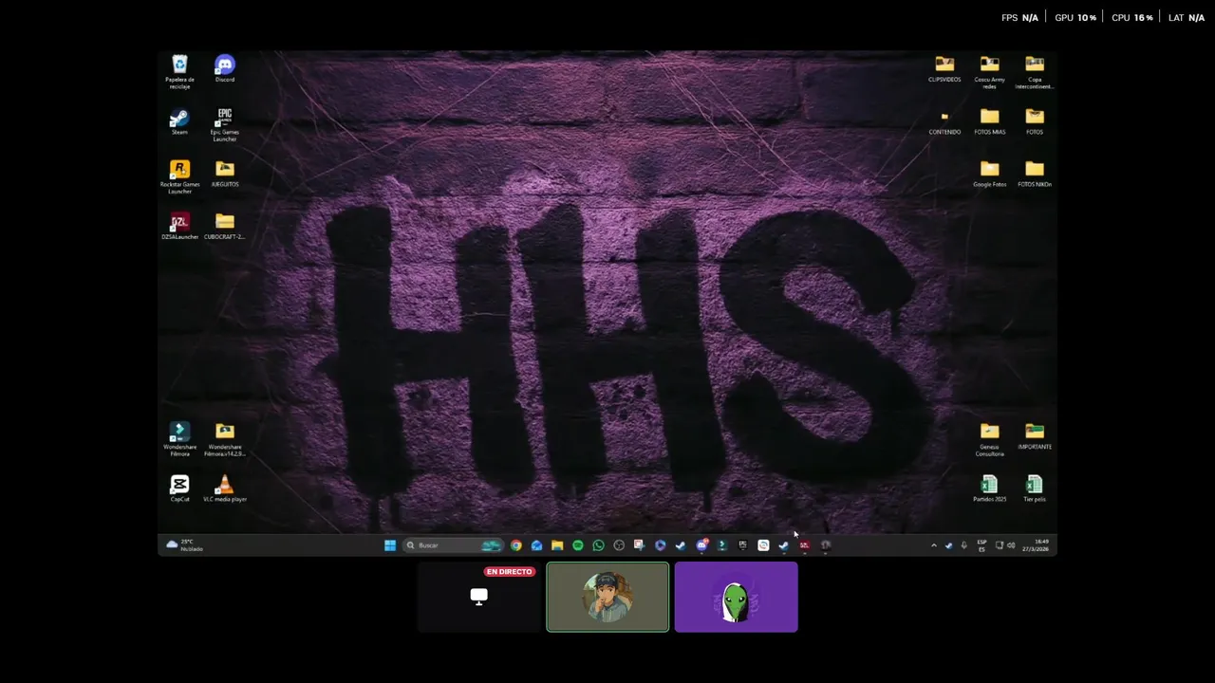The image size is (1215, 683).
Task: Launch Steam from the desktop
Action: point(179,121)
